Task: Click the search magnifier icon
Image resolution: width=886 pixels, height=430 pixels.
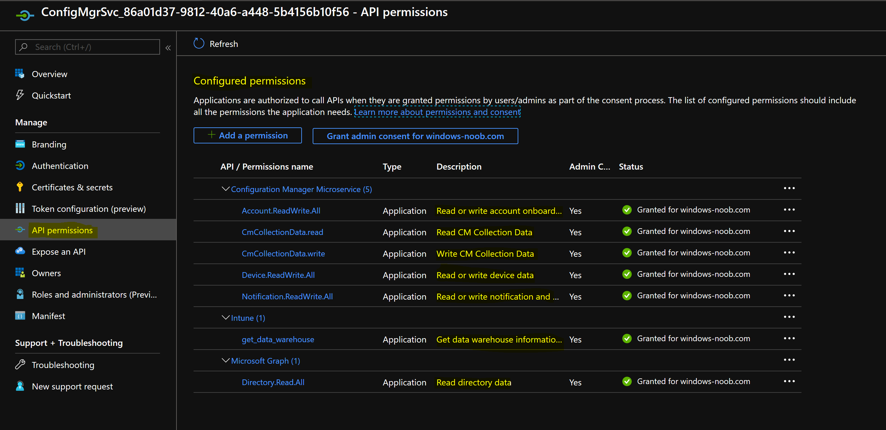Action: click(23, 47)
